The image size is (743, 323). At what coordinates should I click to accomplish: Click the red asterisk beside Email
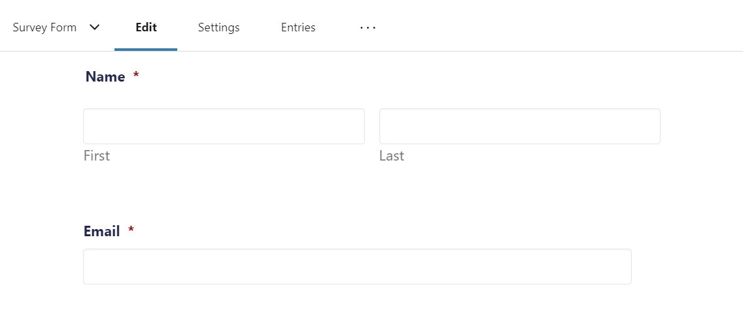[x=131, y=230]
